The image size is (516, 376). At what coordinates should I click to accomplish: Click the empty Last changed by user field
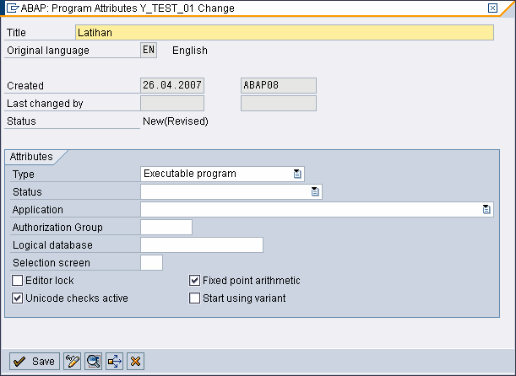point(279,103)
